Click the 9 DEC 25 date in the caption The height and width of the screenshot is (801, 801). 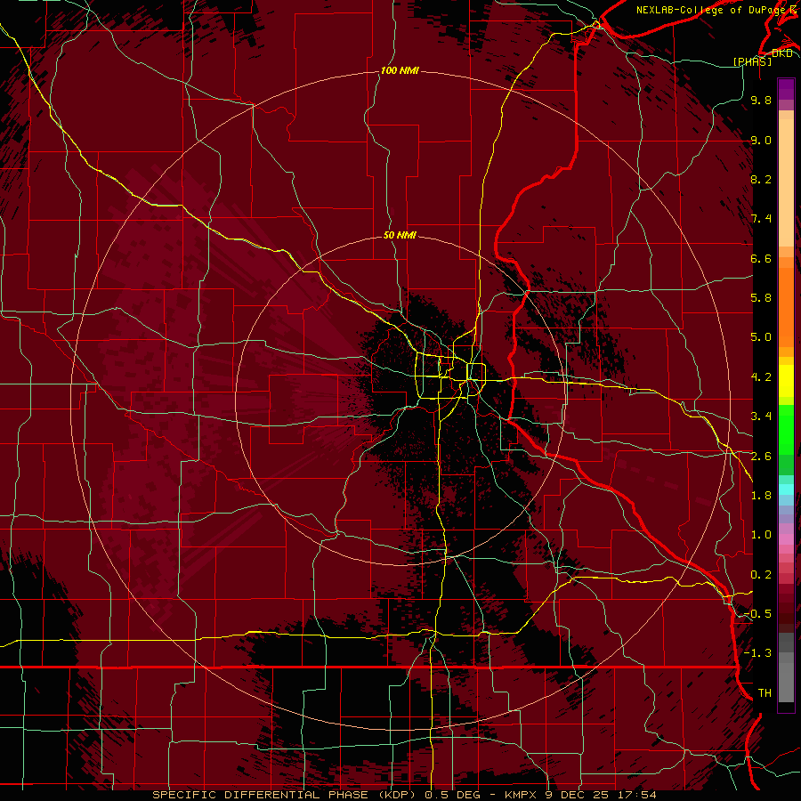576,795
